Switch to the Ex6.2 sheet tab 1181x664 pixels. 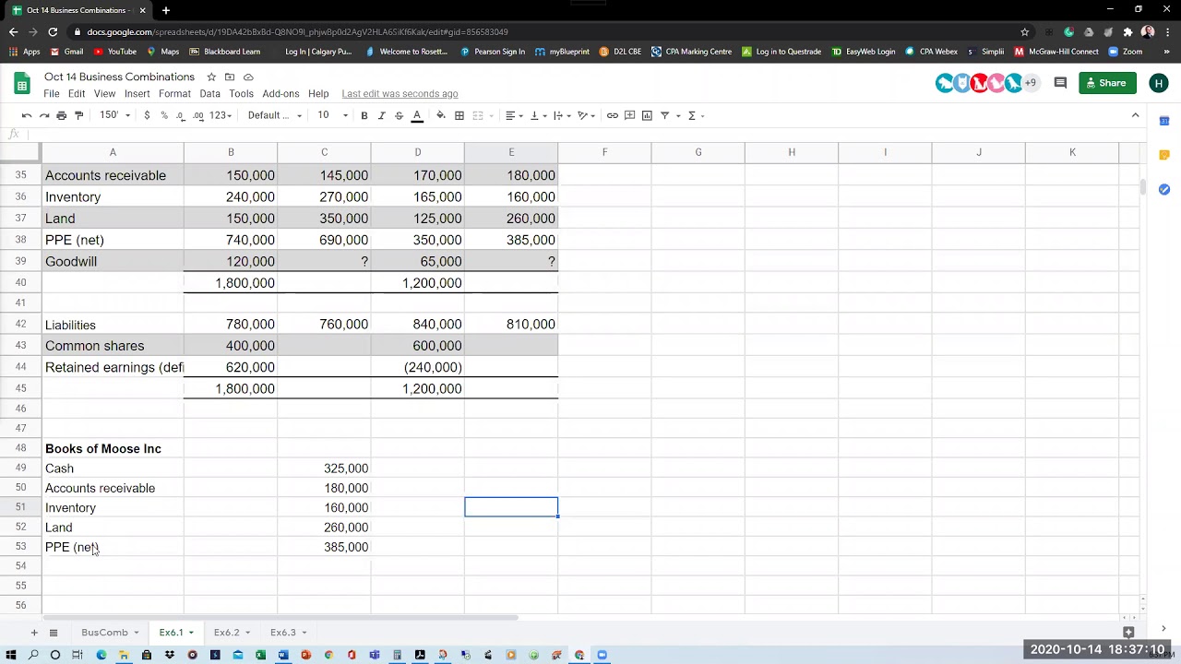[x=226, y=633]
